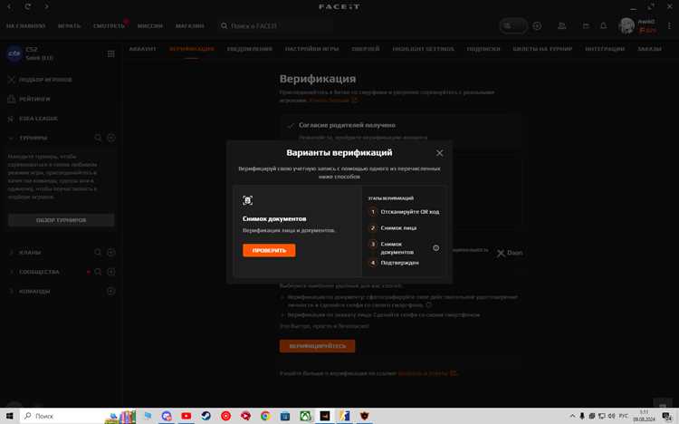Close the Варианты верификаций dialog

click(x=439, y=153)
